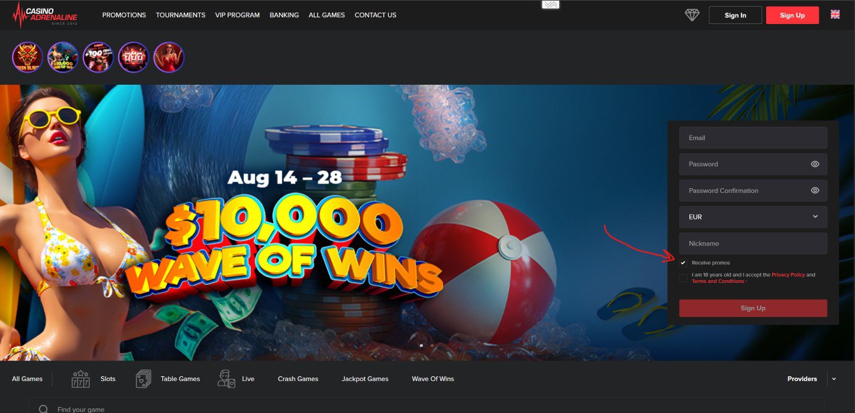Open the Casino Adrenaline logo home link

[46, 15]
